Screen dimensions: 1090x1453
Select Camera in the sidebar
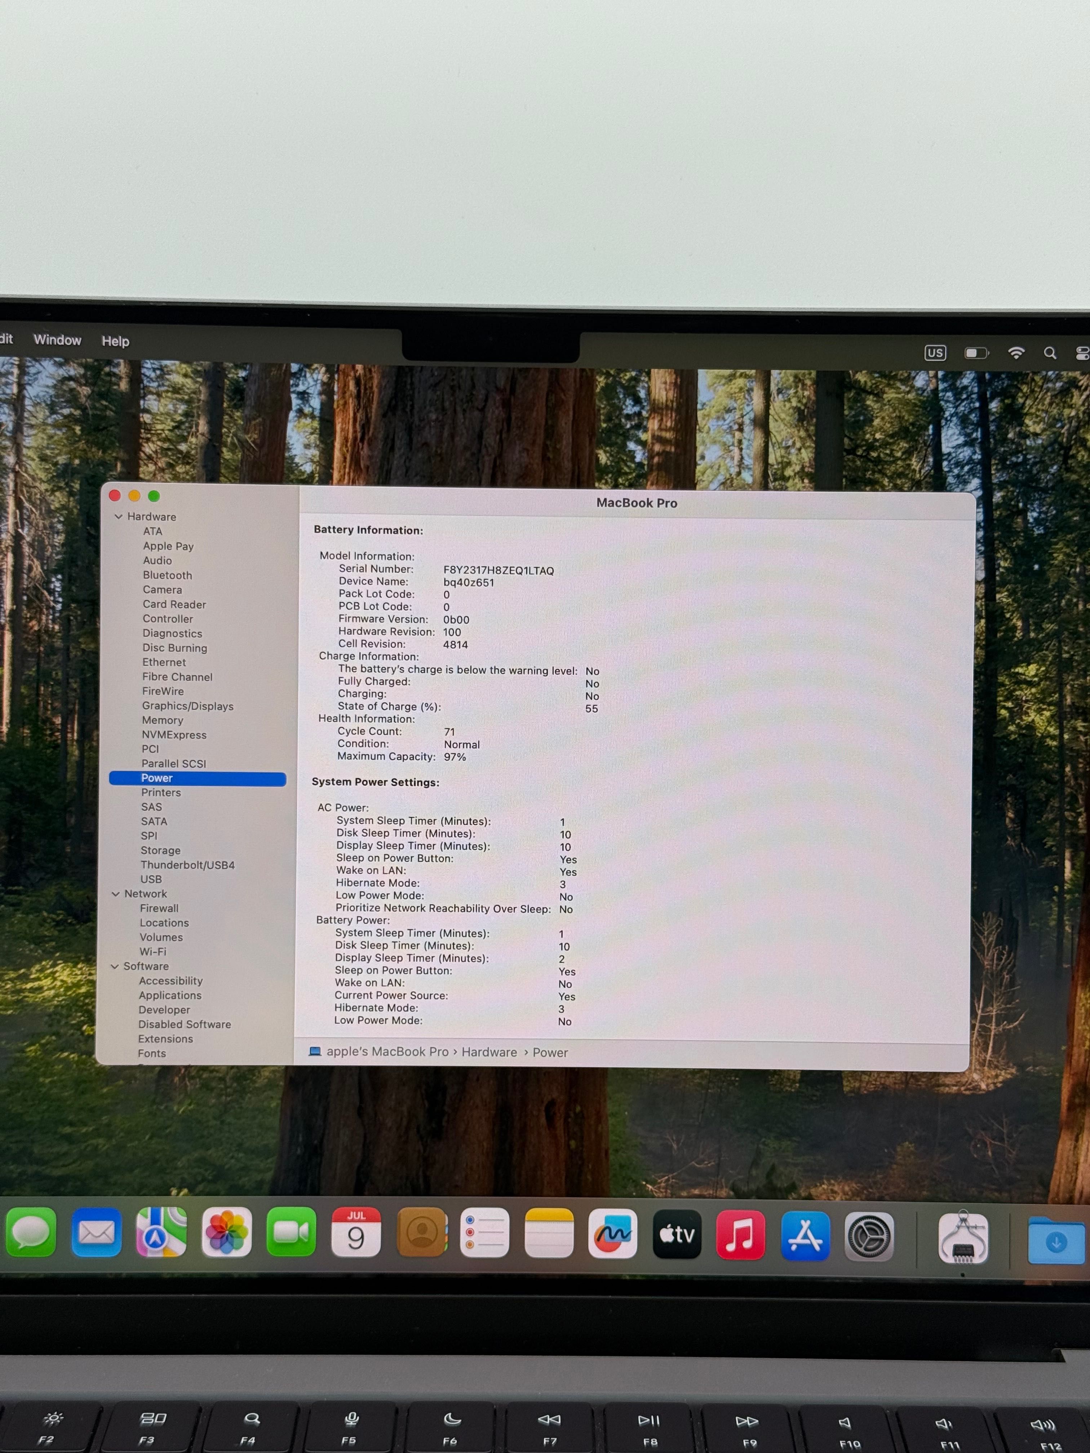click(162, 589)
